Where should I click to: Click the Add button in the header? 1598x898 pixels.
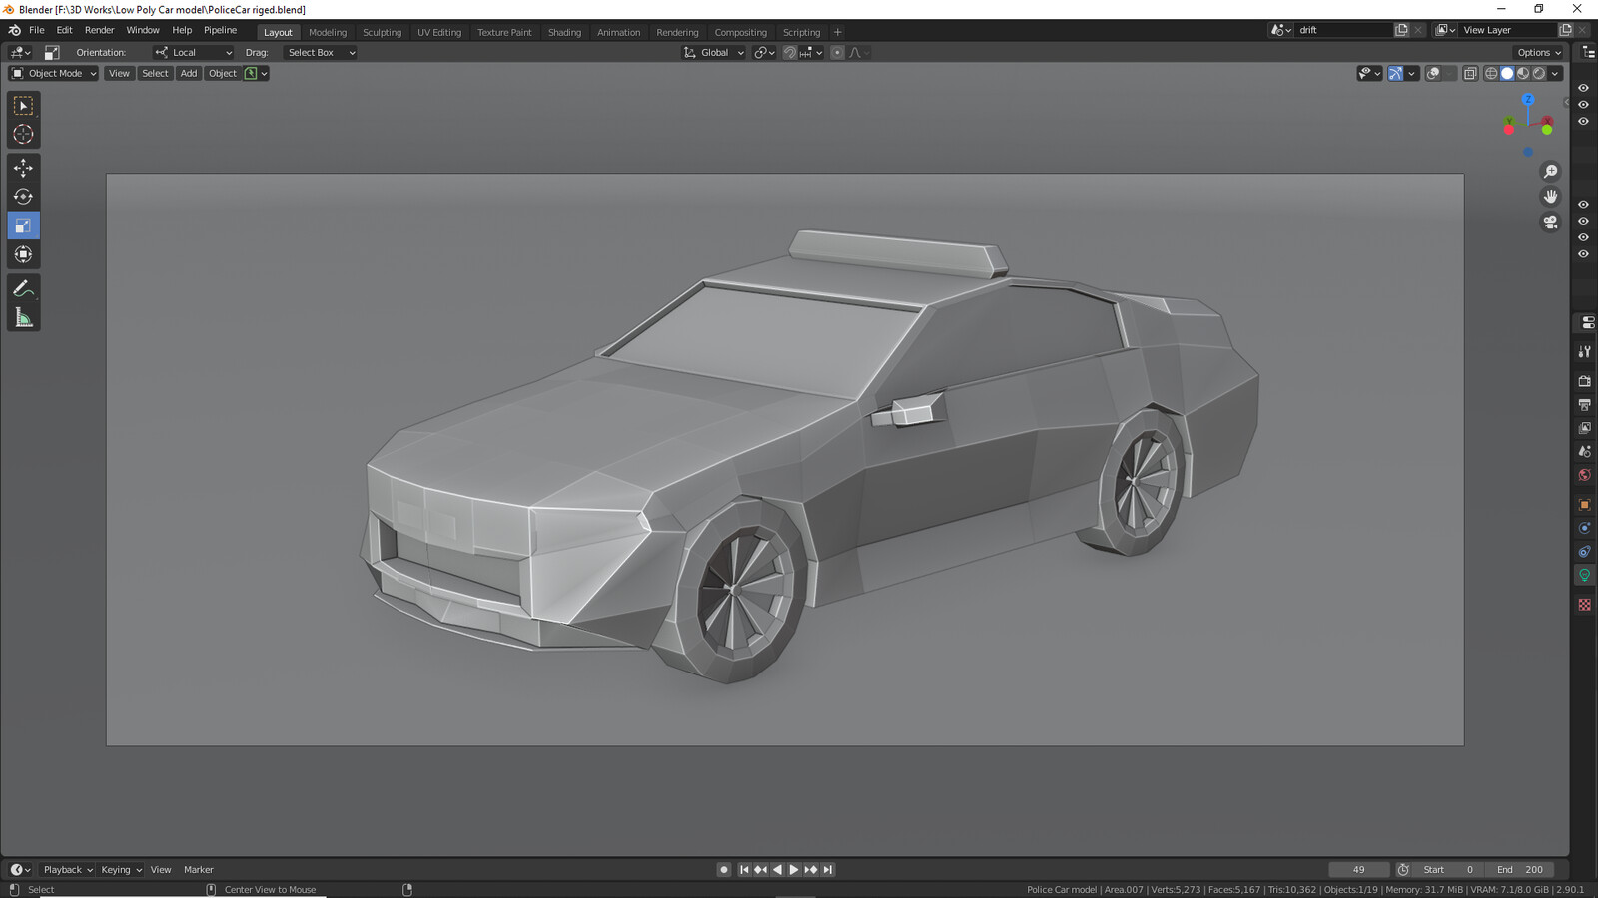[188, 73]
